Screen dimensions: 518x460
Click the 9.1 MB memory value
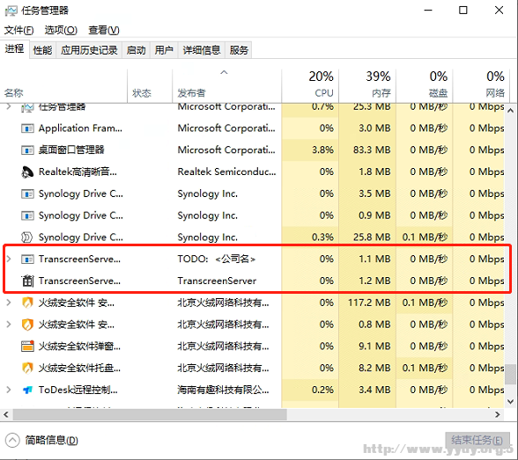click(374, 347)
